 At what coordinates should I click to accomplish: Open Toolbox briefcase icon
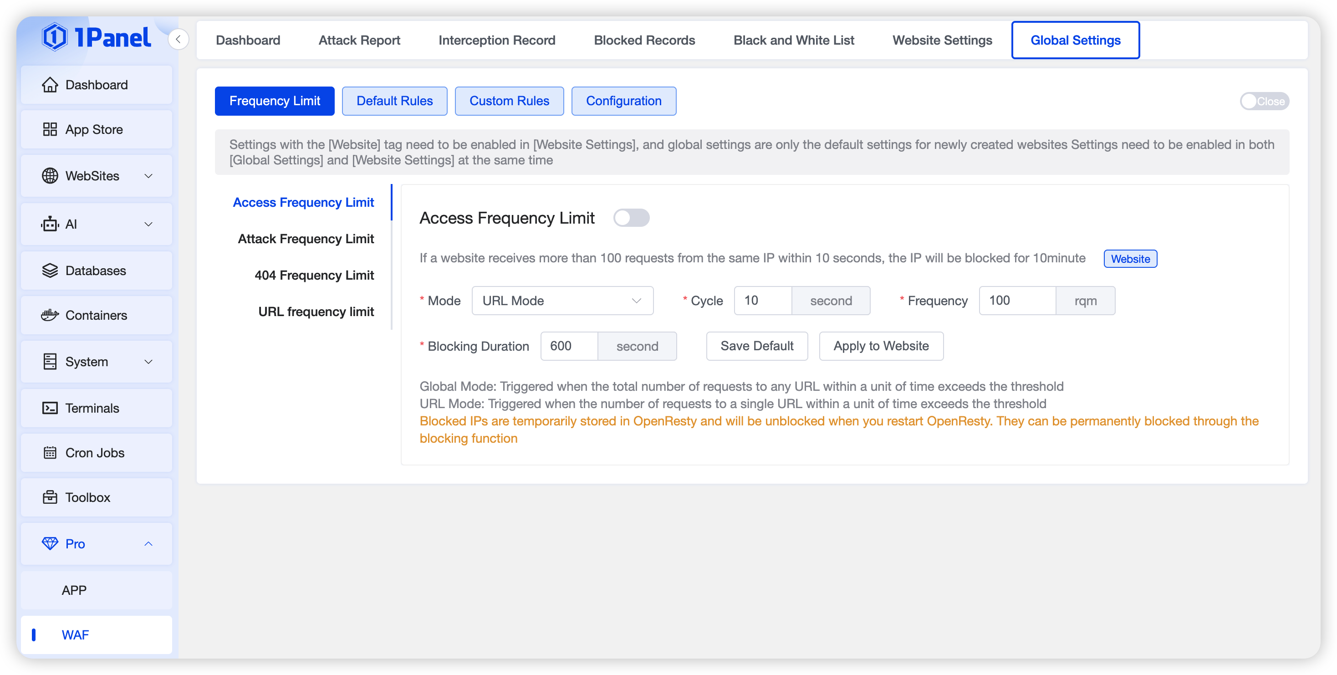coord(50,497)
